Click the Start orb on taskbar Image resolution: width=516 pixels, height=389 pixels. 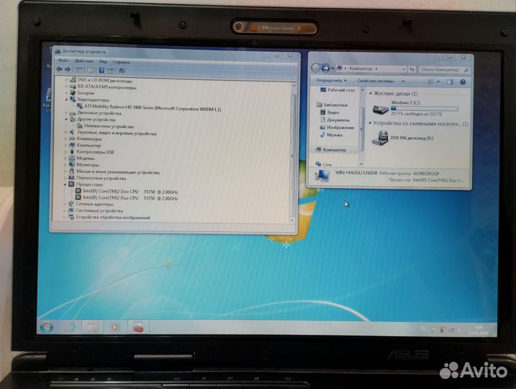pos(48,326)
